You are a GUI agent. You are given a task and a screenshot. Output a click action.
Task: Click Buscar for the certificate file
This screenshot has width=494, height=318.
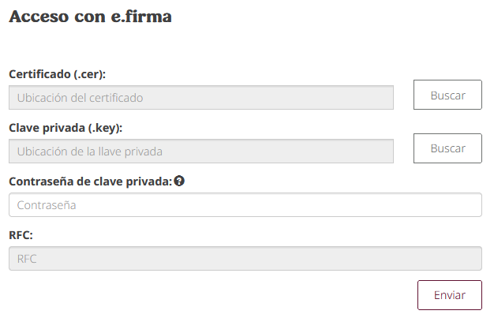pyautogui.click(x=447, y=95)
